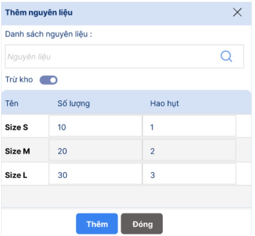Click Size L Hao hụt field
This screenshot has height=236, width=255.
point(189,175)
